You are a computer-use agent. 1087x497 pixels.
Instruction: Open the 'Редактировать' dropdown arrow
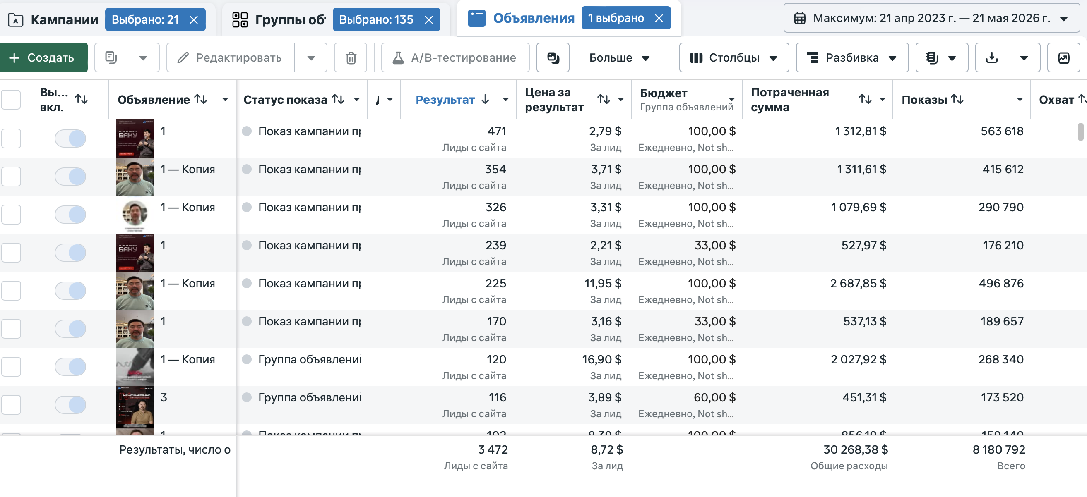coord(311,57)
